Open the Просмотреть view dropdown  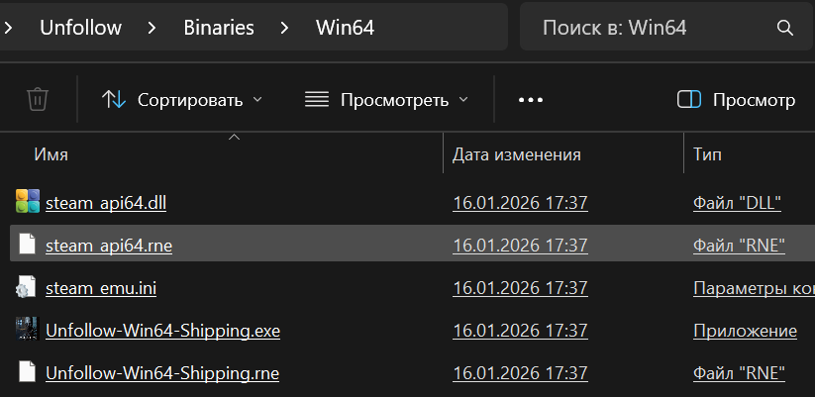pos(386,99)
